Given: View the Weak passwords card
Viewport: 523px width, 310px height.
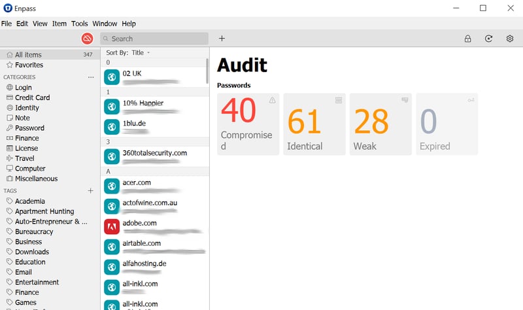Looking at the screenshot, I should click(x=380, y=124).
